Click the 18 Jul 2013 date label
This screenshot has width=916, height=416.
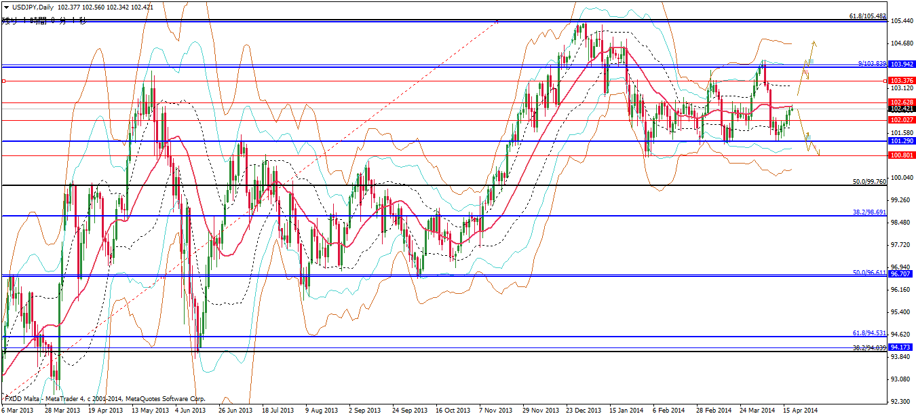click(x=279, y=411)
